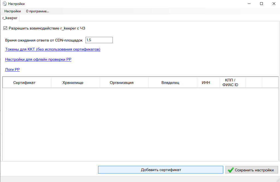The image size is (280, 182).
Task: Click the green checkmark icon on save button
Action: 231,170
